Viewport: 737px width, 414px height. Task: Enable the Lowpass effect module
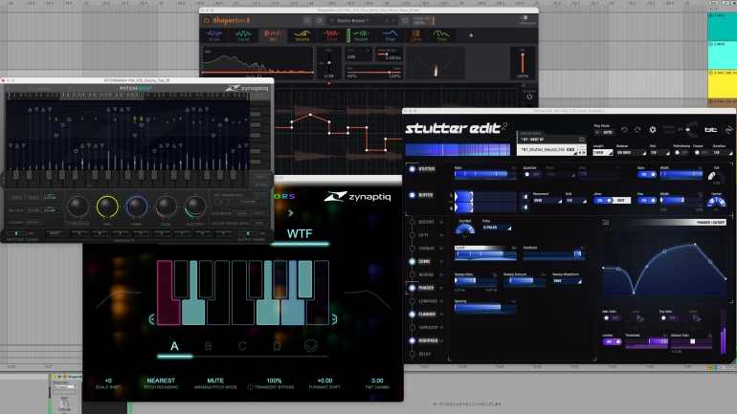coord(413,301)
